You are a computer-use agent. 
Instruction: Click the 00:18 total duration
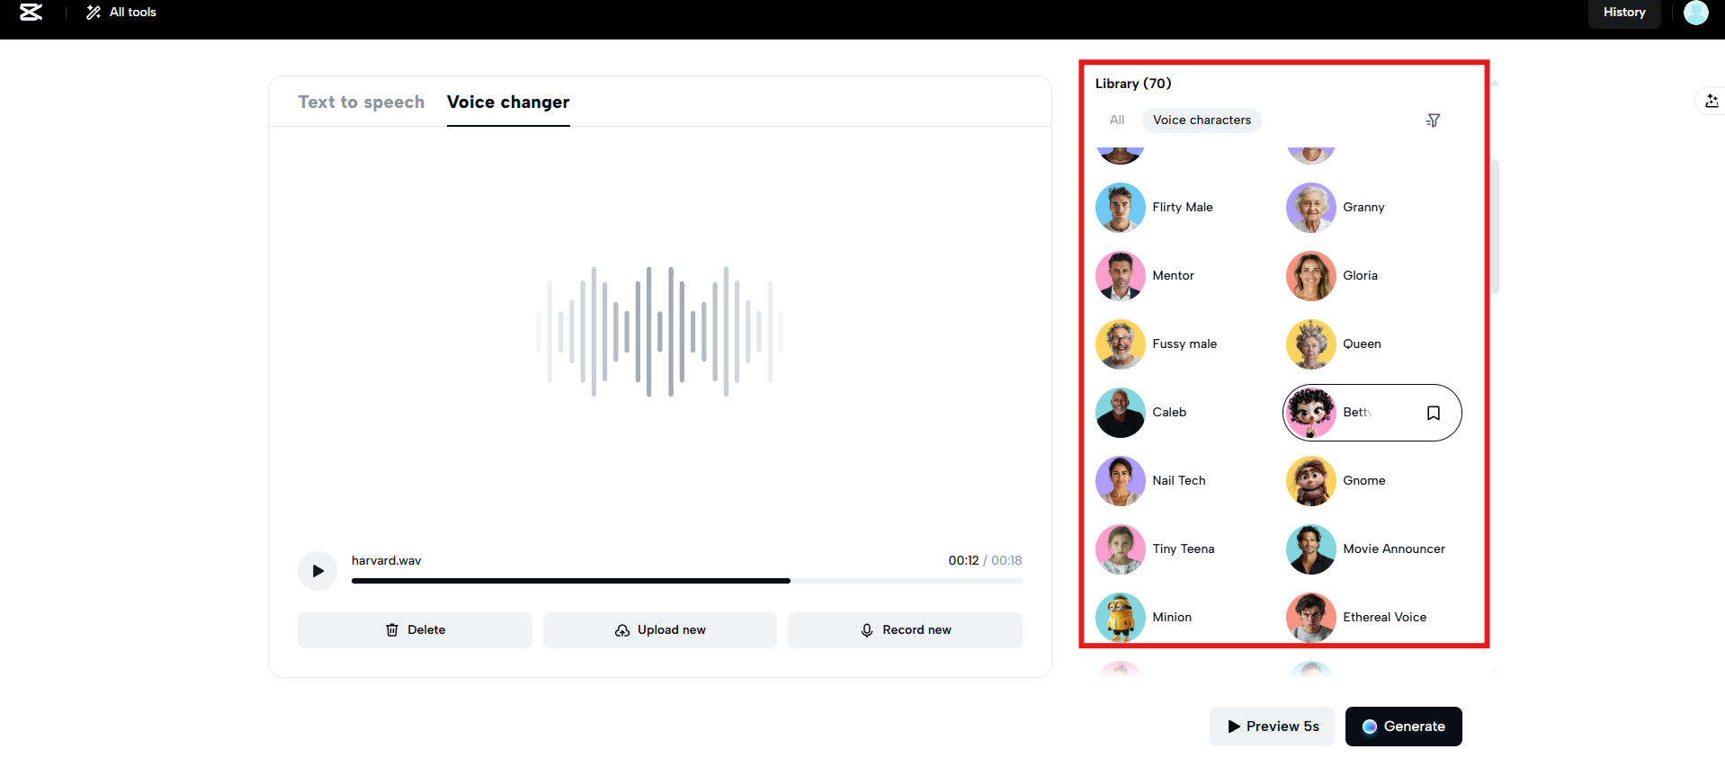point(1006,560)
